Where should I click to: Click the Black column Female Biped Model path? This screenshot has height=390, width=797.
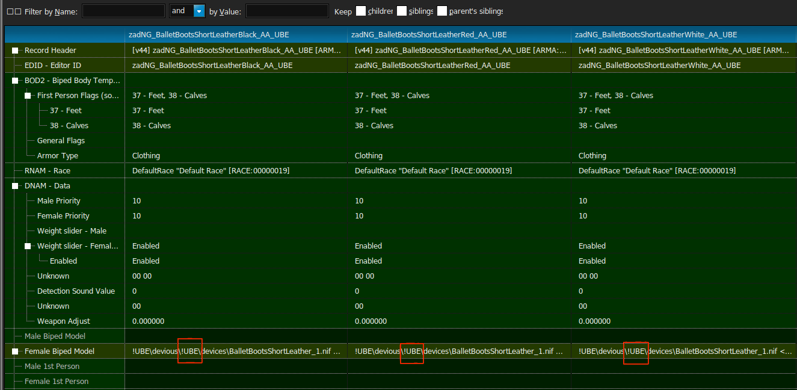(236, 351)
